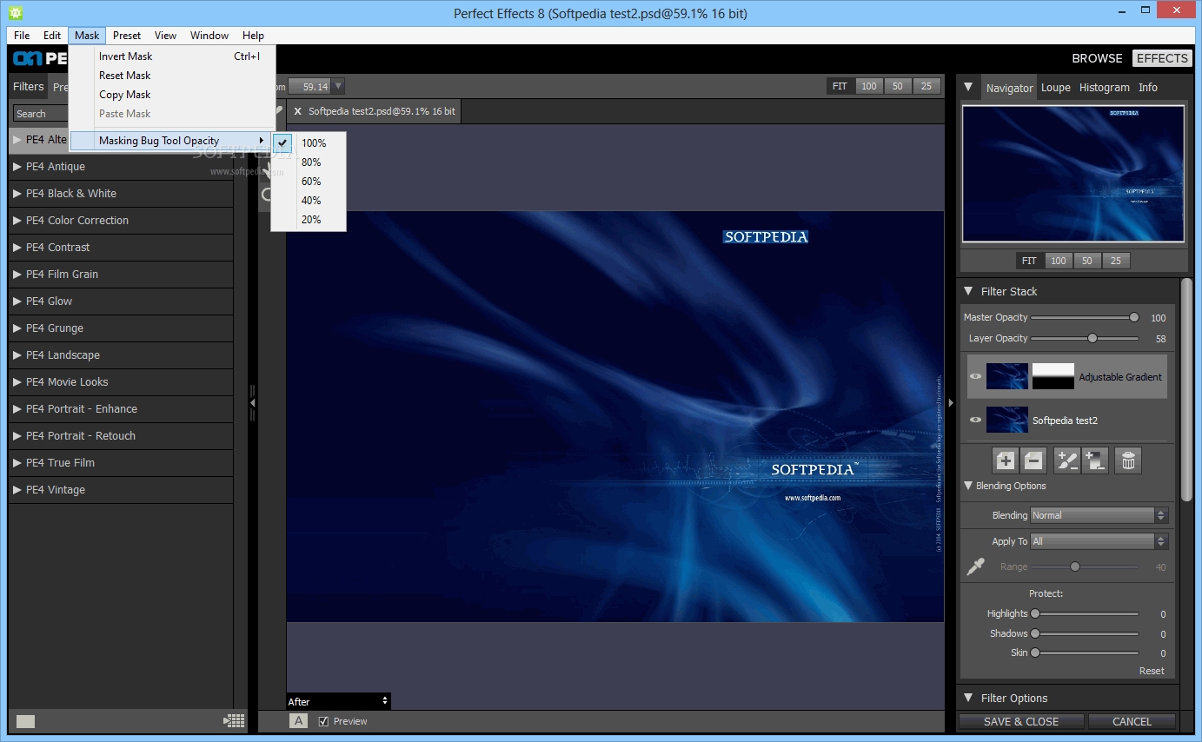Switch to the Histogram tab
Image resolution: width=1202 pixels, height=742 pixels.
[1104, 88]
